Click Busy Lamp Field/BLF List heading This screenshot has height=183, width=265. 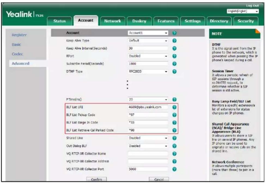(x=232, y=101)
